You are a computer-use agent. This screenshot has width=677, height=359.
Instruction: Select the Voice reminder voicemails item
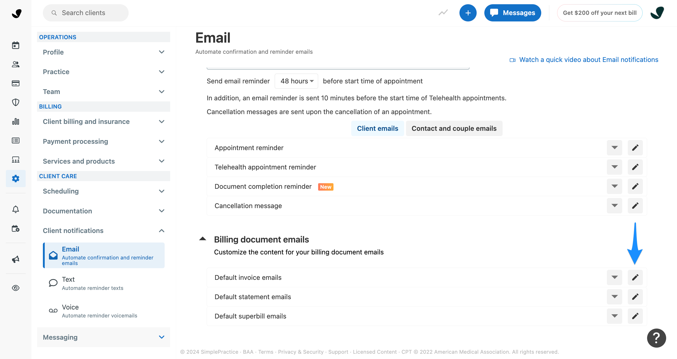pyautogui.click(x=104, y=311)
